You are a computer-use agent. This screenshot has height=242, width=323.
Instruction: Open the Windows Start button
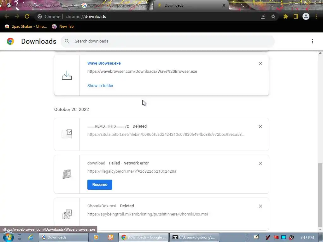pos(9,237)
